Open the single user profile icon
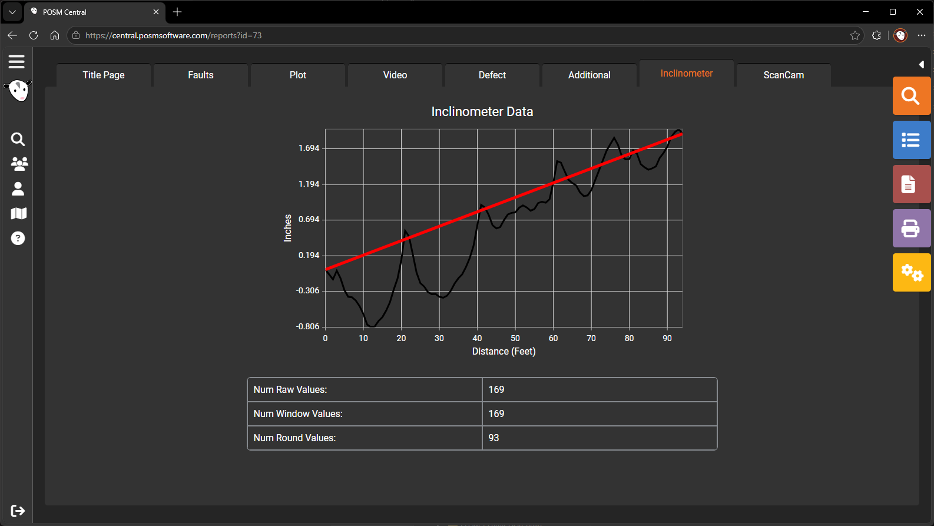This screenshot has width=934, height=526. click(18, 188)
